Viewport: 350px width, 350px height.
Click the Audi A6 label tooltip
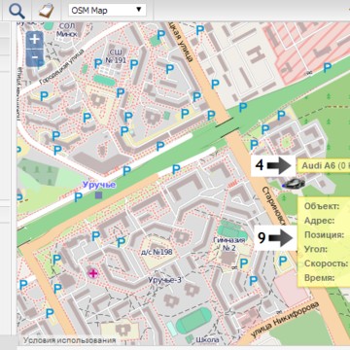(x=324, y=165)
